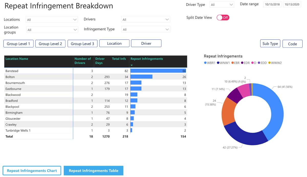Select WNW1 legend color marker
The image size is (307, 177).
pyautogui.click(x=218, y=63)
